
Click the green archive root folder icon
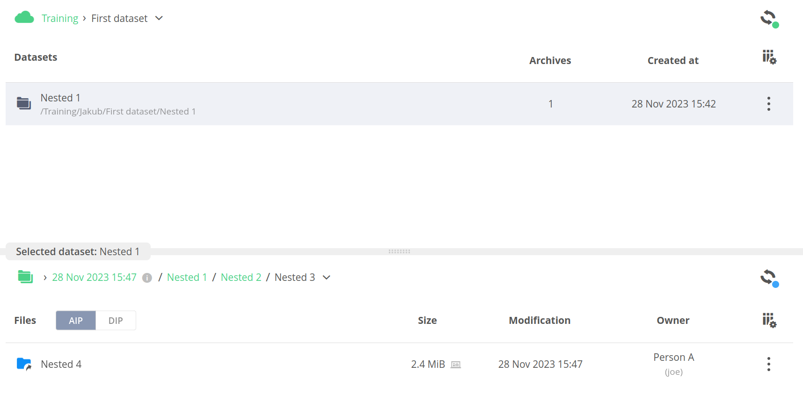click(x=25, y=277)
